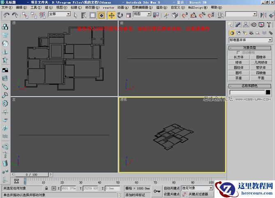Click the 0 / 100 time slider
Viewport: 275px width, 198px height.
tap(32, 175)
